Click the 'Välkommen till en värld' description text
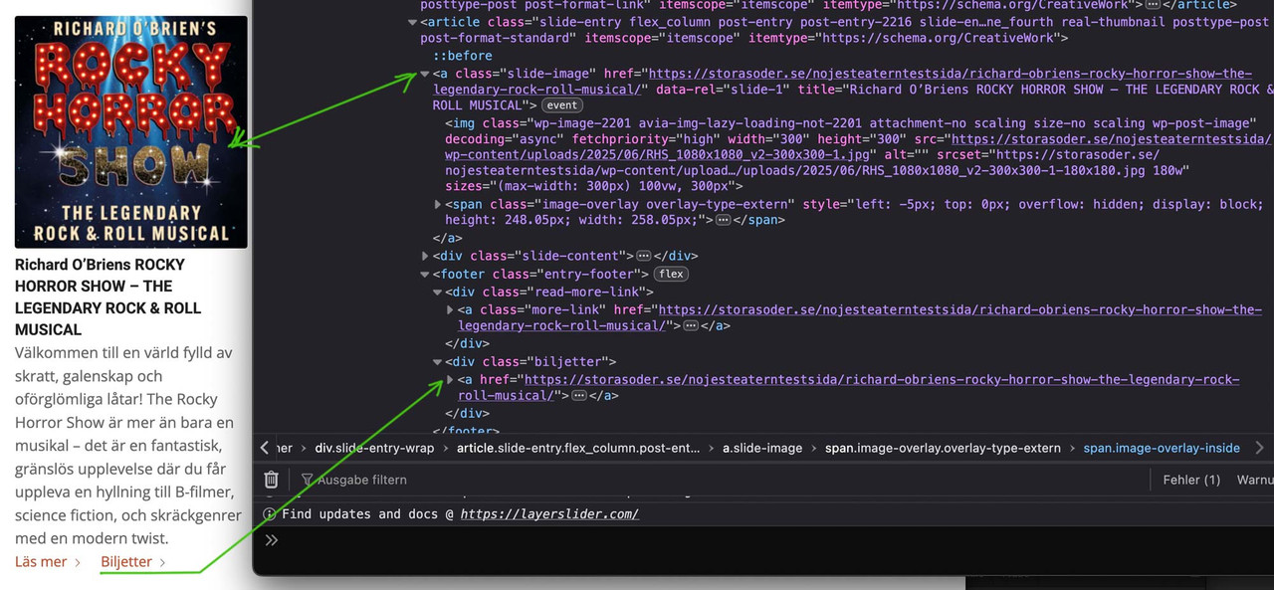Viewport: 1274px width, 590px height. (x=128, y=446)
